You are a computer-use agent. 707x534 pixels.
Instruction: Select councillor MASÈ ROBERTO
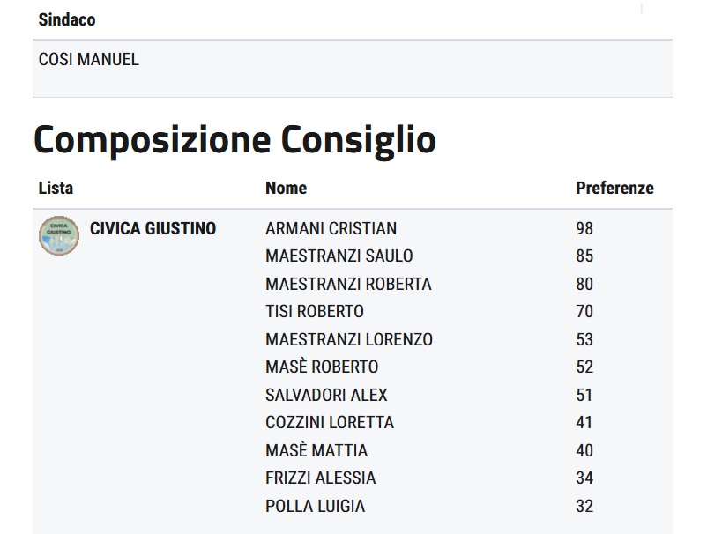322,367
